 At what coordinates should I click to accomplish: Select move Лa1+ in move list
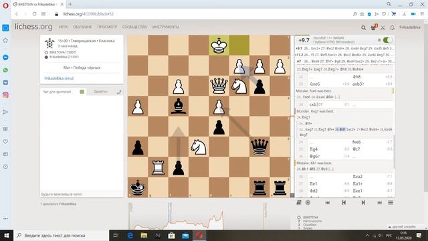pyautogui.click(x=358, y=183)
